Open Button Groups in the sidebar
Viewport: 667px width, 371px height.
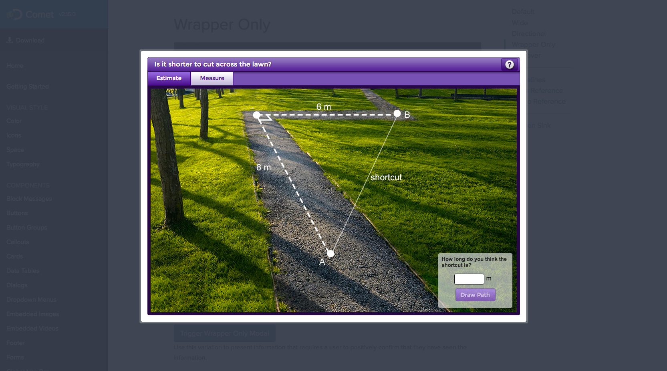click(x=27, y=228)
